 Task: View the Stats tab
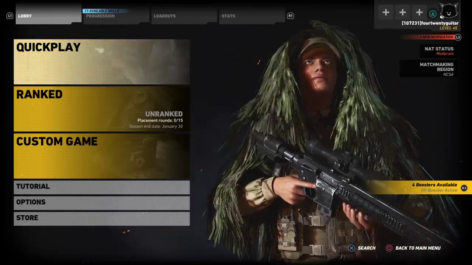251,16
